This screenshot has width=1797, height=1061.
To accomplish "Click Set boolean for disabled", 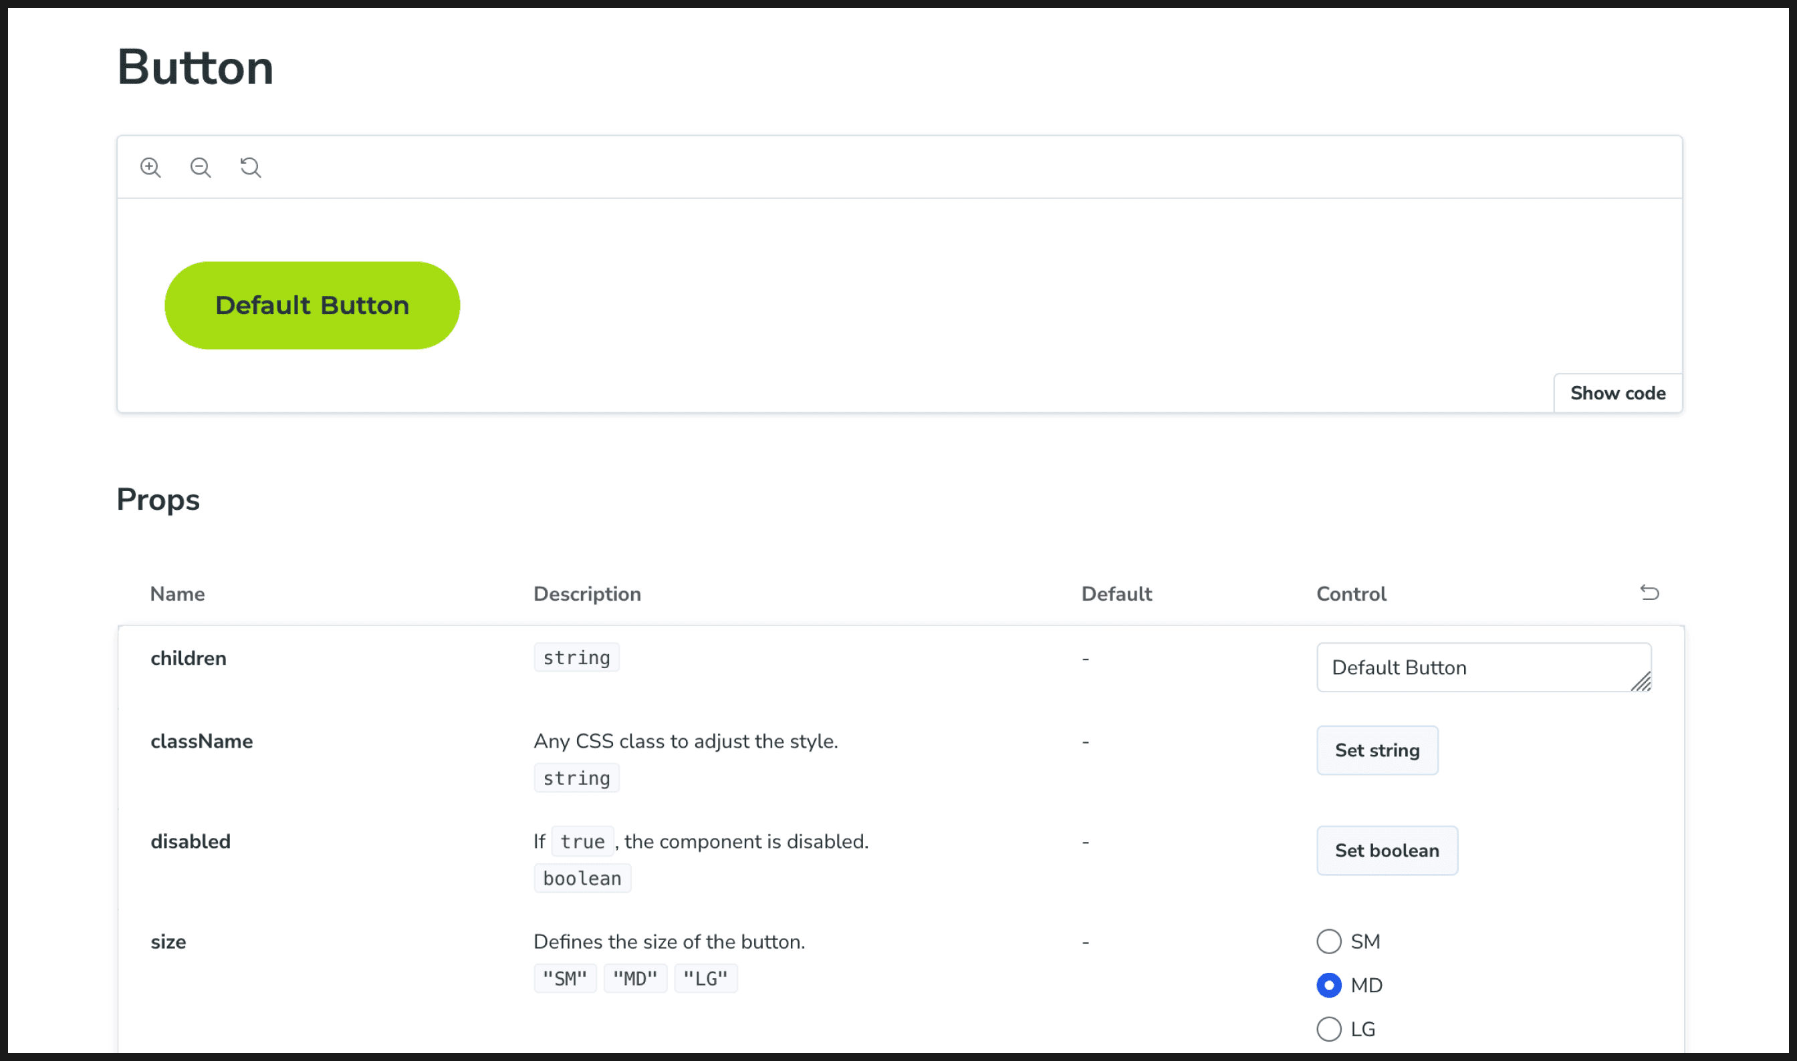I will 1387,850.
